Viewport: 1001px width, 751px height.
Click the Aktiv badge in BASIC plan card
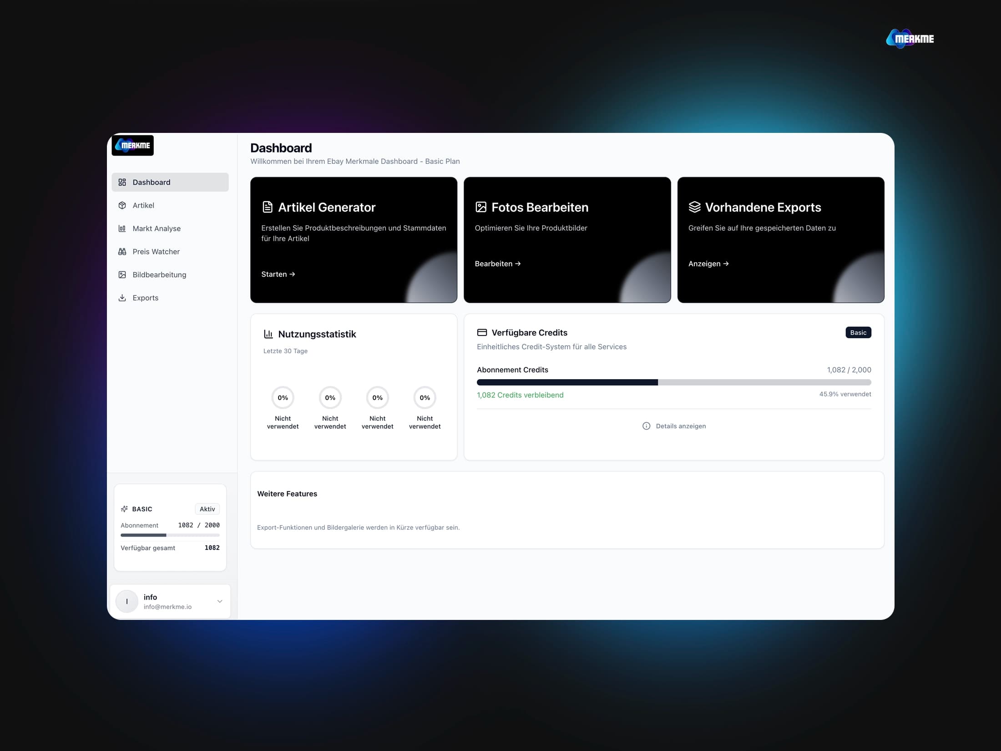pos(207,509)
